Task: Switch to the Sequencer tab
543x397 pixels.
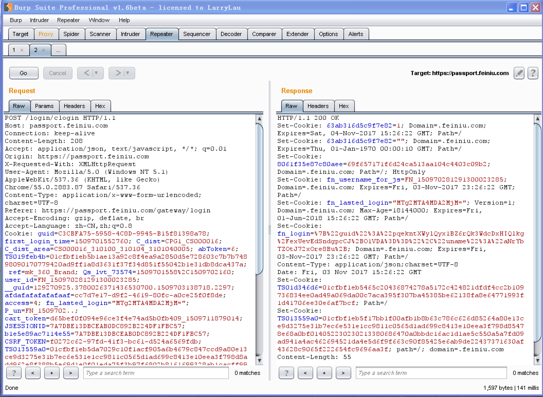Action: (x=197, y=34)
